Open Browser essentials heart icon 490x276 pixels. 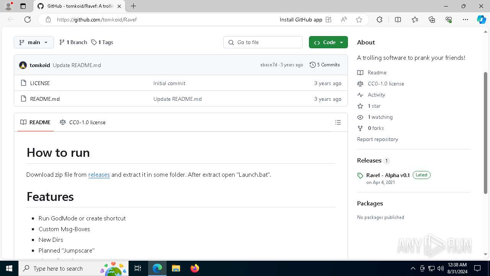(449, 20)
